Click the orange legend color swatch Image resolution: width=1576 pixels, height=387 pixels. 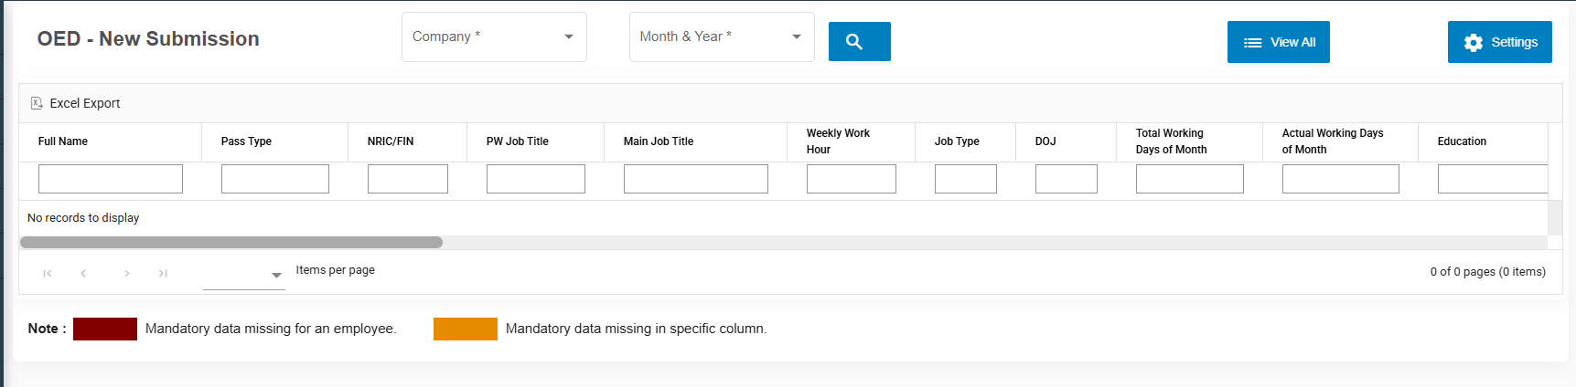click(x=465, y=329)
